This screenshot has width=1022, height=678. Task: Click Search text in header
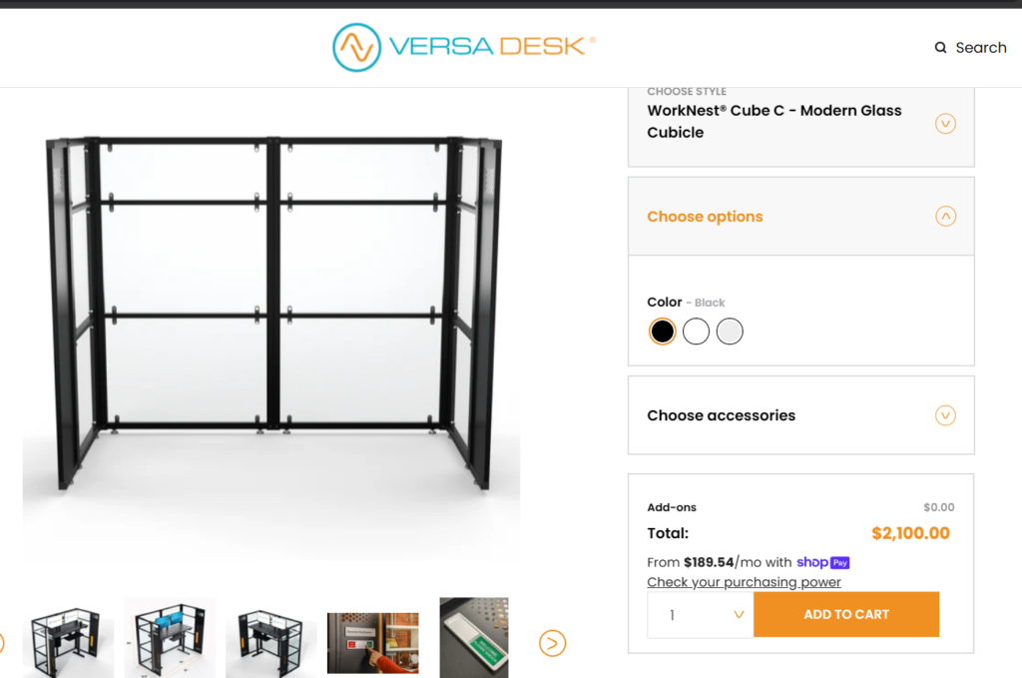pos(981,48)
